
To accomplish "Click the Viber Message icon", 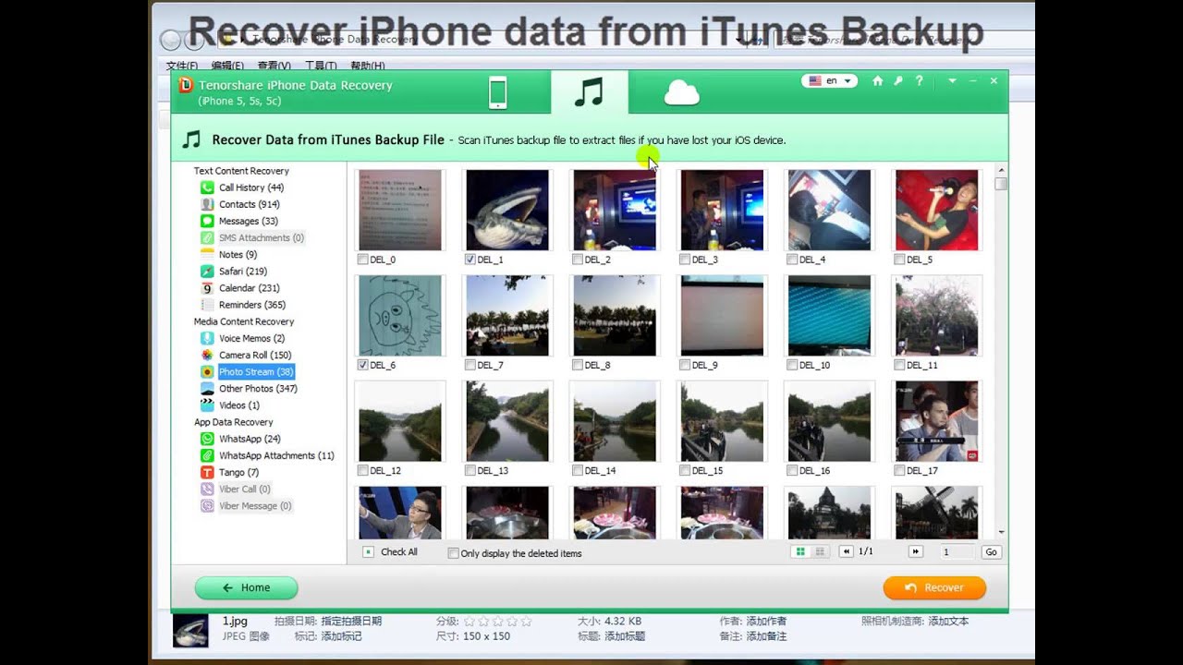I will pyautogui.click(x=207, y=506).
